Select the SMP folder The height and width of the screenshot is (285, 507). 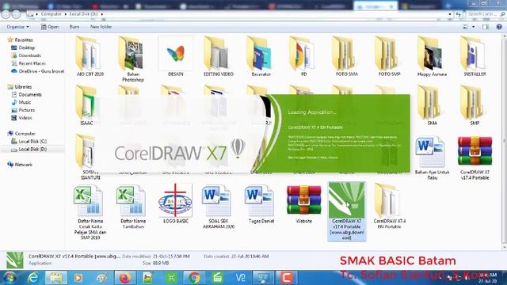[x=475, y=105]
